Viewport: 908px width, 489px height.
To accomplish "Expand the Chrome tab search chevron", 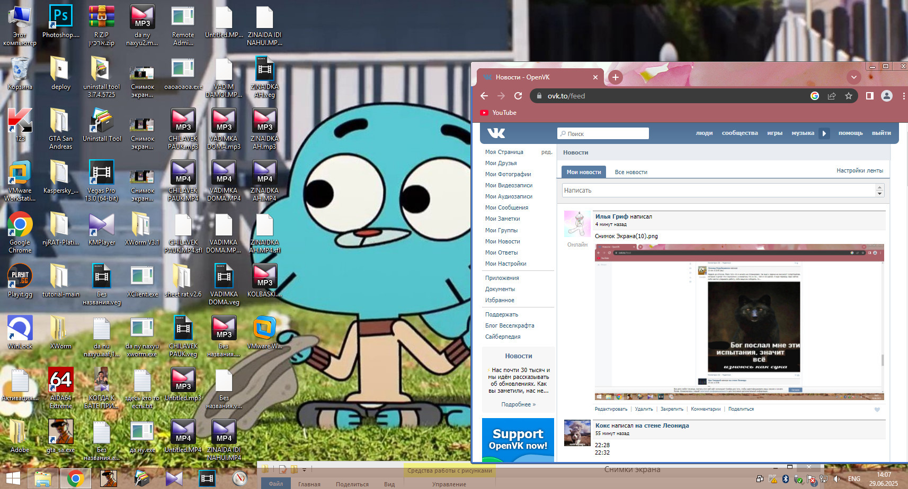I will (x=853, y=77).
